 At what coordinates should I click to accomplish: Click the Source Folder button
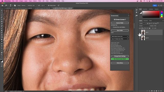120,23
